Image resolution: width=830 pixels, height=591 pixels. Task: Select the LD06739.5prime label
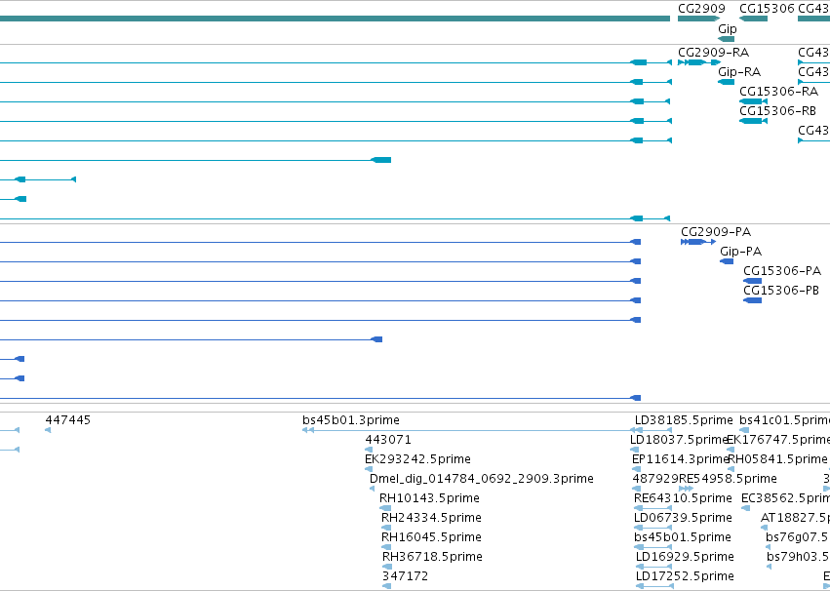point(683,518)
